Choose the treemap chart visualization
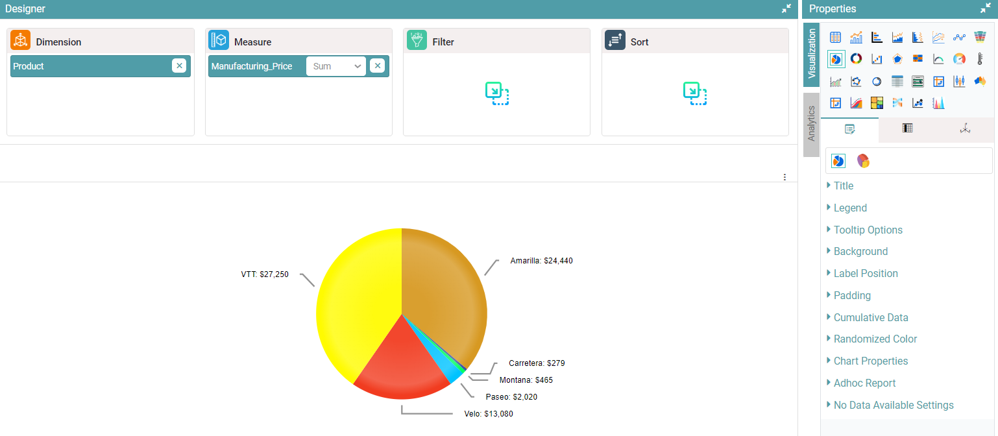Image resolution: width=998 pixels, height=436 pixels. coord(877,103)
